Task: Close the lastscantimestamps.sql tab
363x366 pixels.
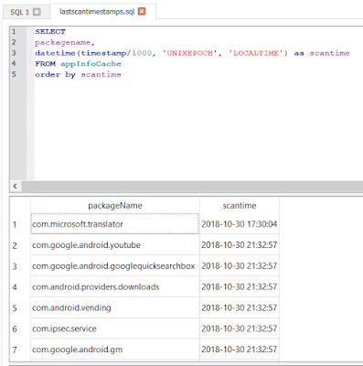Action: tap(142, 11)
